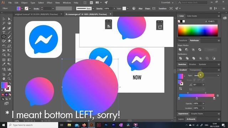
Task: Click Shape in control bar
Action: (x=147, y=9)
